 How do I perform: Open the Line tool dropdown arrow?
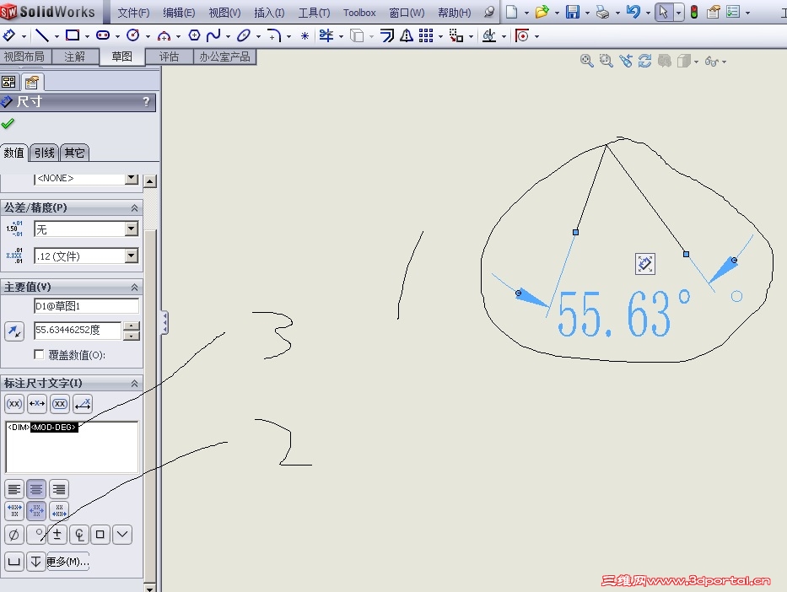point(57,36)
